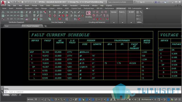
Task: Click the SUB substation equipment icon
Action: (11, 12)
